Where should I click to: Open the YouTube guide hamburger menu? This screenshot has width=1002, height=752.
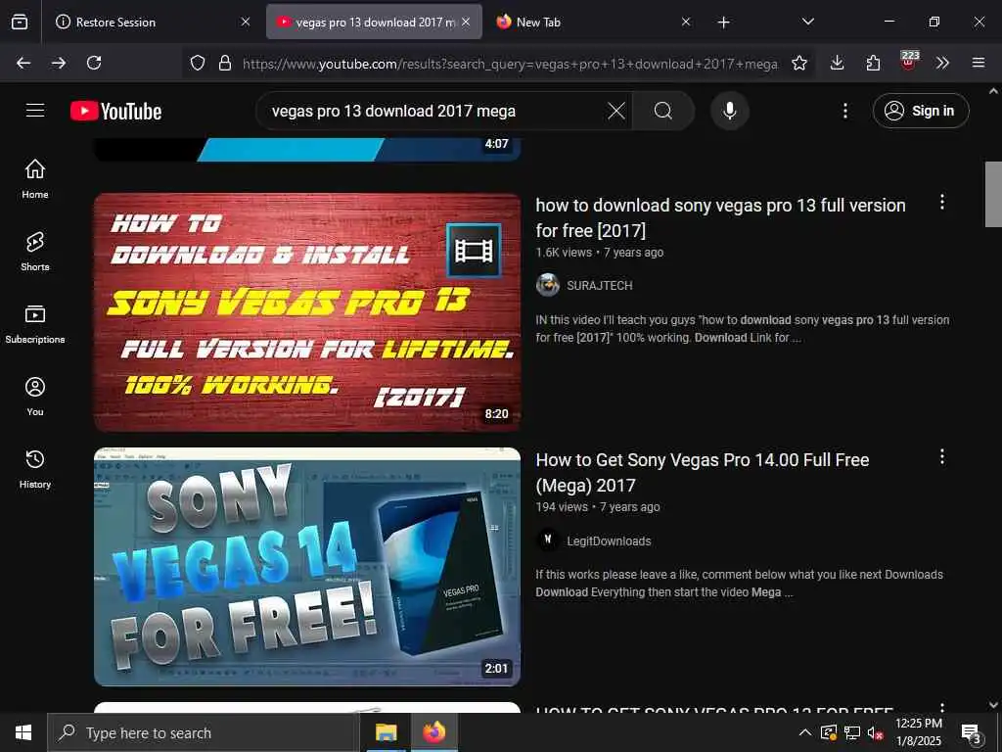point(35,111)
